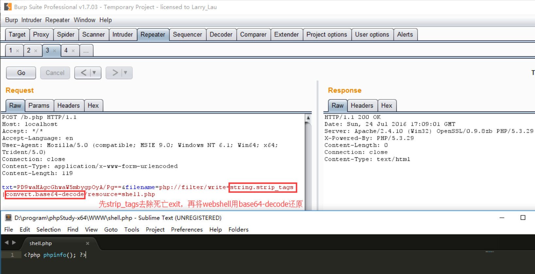Switch to the Target tab
The height and width of the screenshot is (274, 535).
tap(17, 34)
